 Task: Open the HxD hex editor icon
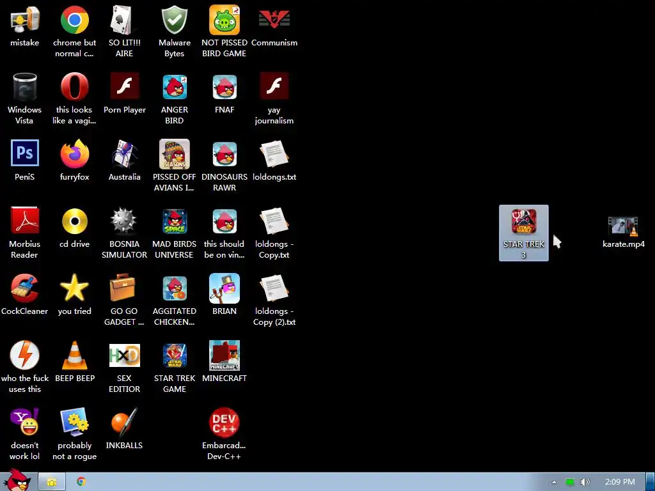pyautogui.click(x=124, y=355)
